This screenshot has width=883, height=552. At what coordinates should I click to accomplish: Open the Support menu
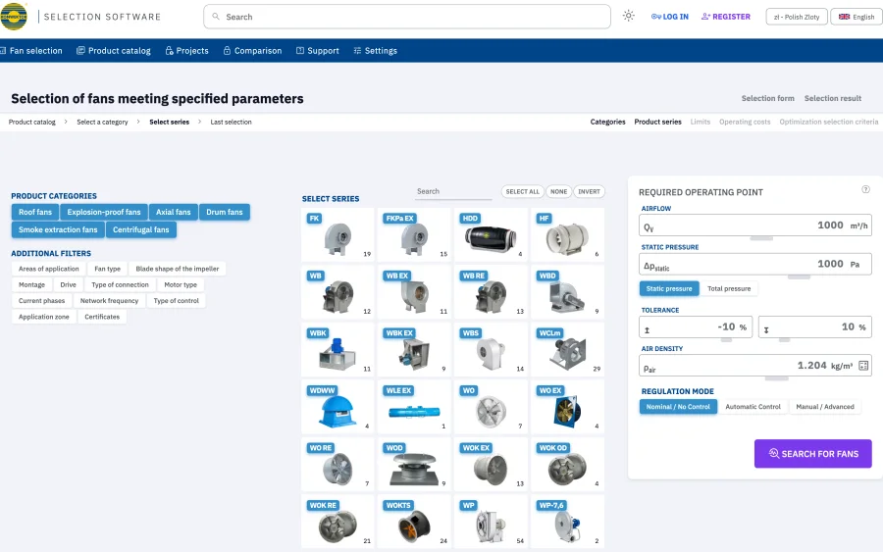(x=318, y=51)
